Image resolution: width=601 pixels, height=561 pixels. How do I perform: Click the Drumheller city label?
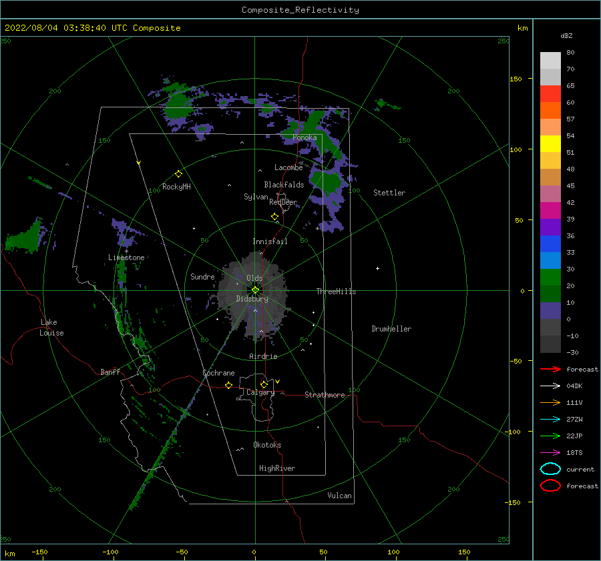click(x=391, y=329)
